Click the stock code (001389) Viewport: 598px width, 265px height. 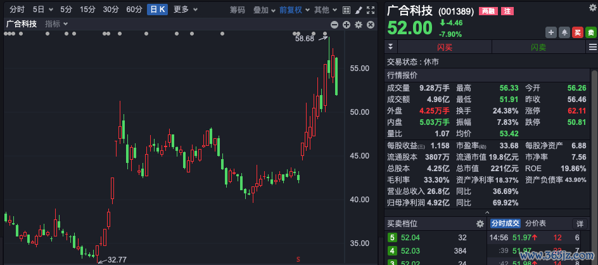456,11
